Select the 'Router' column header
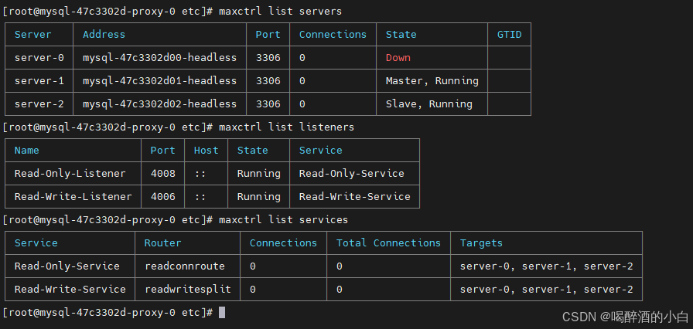 pyautogui.click(x=162, y=243)
